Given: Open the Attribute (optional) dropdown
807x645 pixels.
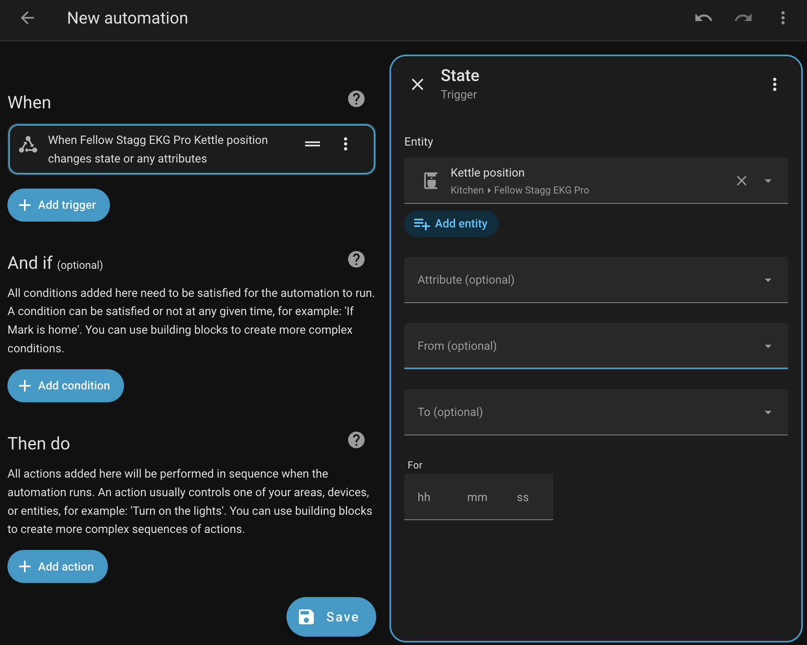Looking at the screenshot, I should tap(595, 280).
